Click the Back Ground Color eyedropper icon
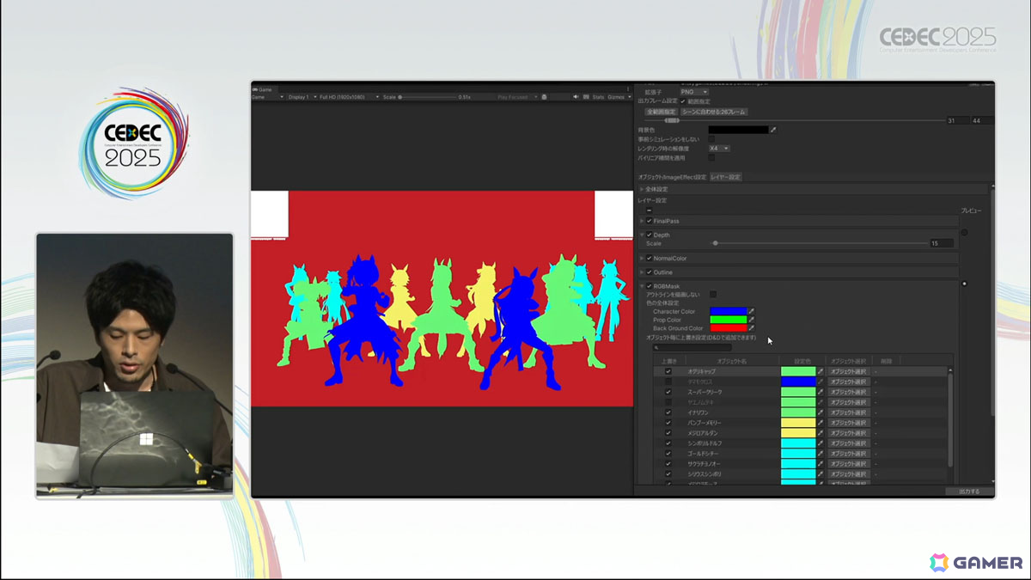 tap(752, 328)
